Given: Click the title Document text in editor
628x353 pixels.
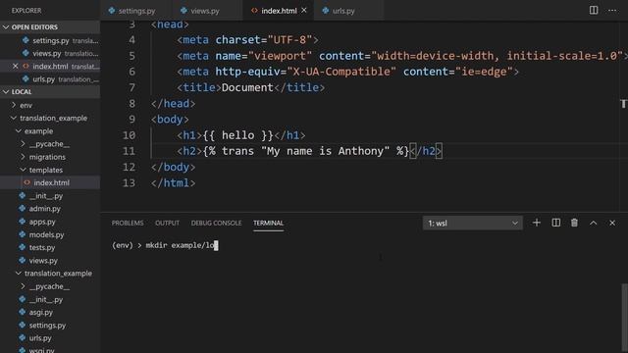Looking at the screenshot, I should [x=247, y=87].
